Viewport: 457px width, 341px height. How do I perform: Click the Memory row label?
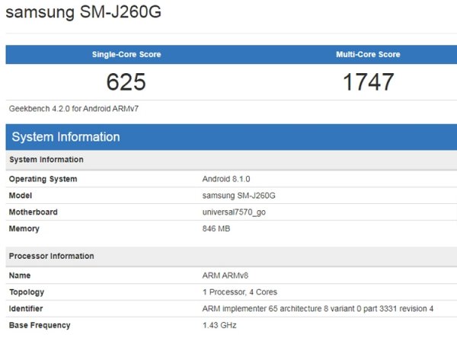(x=24, y=229)
